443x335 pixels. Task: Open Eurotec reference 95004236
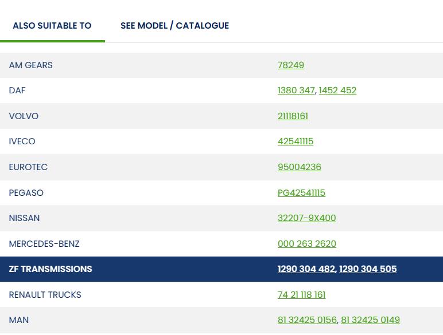299,167
